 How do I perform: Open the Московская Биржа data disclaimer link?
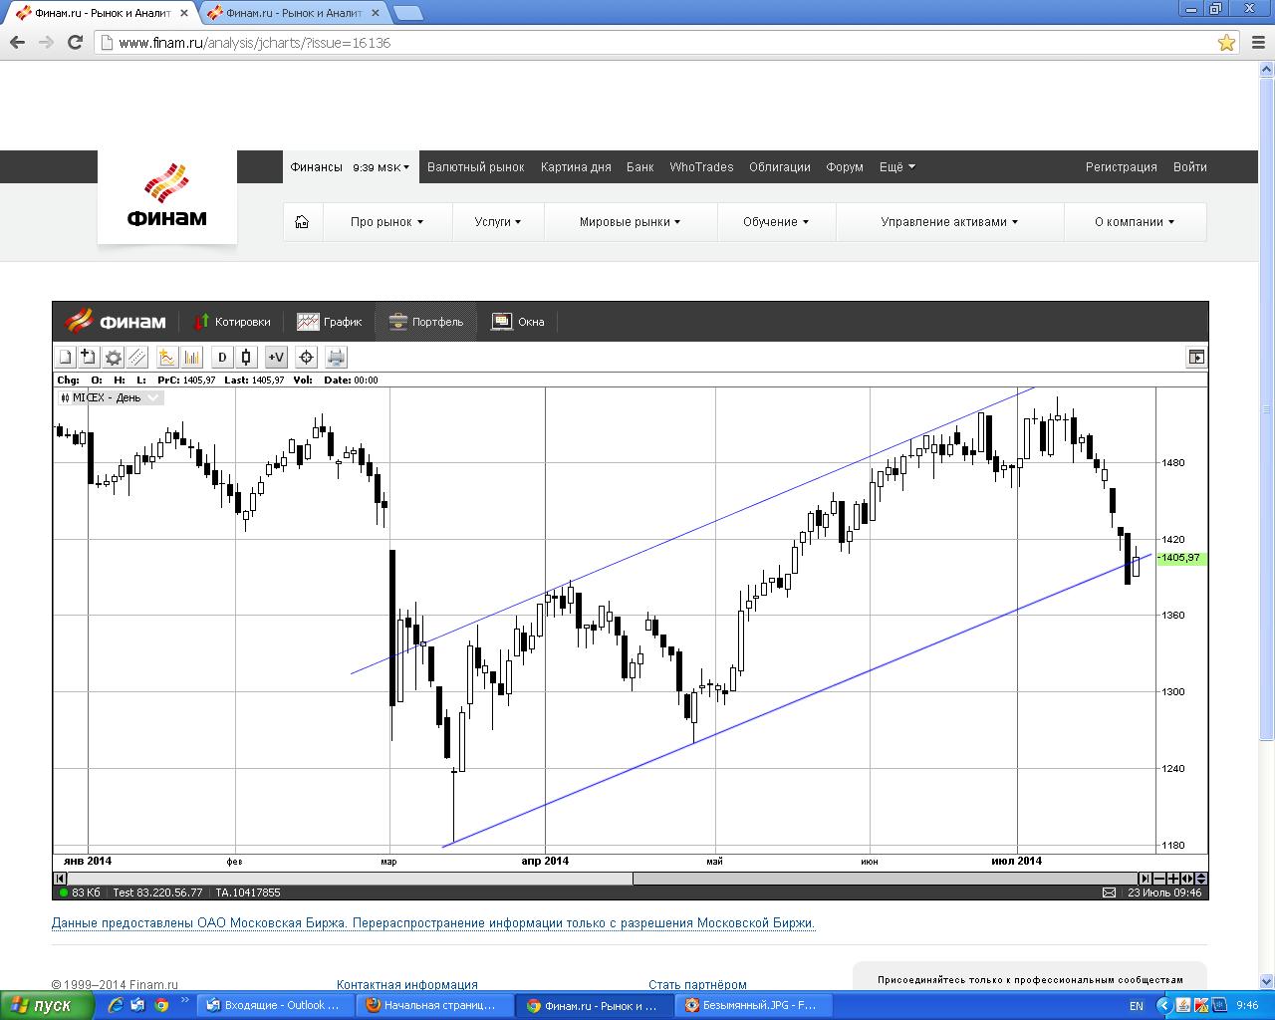[433, 923]
